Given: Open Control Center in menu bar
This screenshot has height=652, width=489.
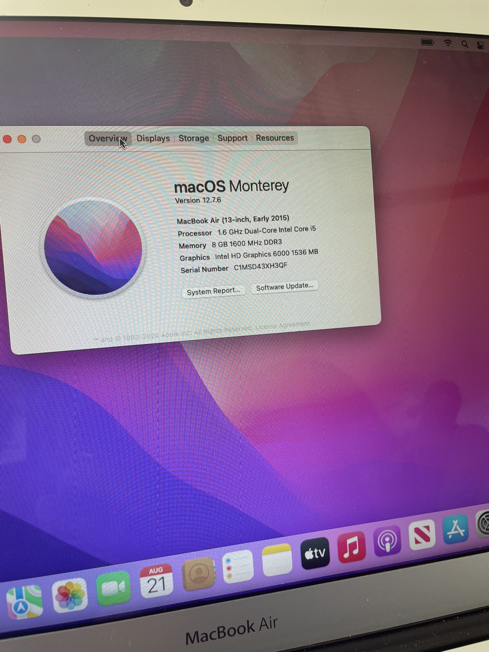Looking at the screenshot, I should pyautogui.click(x=481, y=45).
